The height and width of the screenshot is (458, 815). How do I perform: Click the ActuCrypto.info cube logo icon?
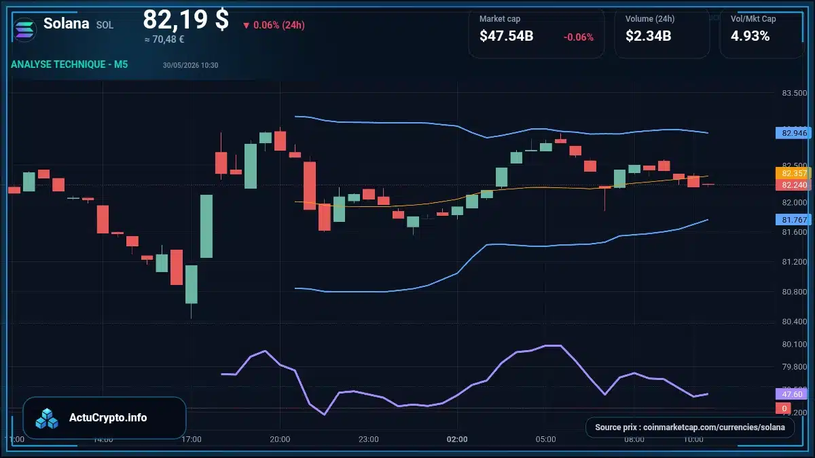coord(48,418)
